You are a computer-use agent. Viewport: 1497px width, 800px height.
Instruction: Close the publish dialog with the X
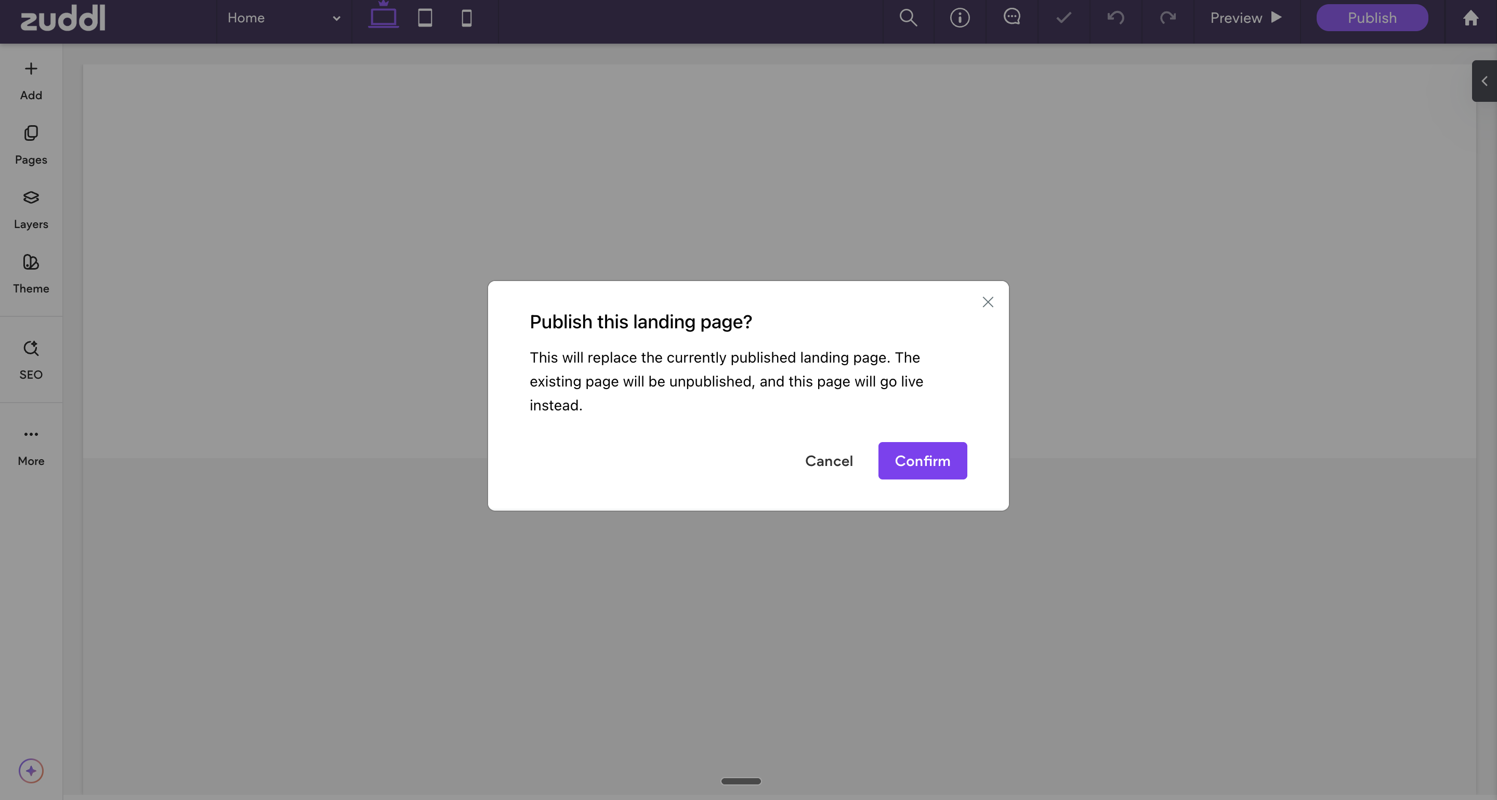tap(988, 302)
